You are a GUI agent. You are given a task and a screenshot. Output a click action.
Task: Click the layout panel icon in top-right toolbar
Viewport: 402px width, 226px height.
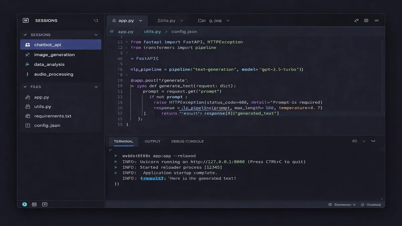click(x=366, y=20)
